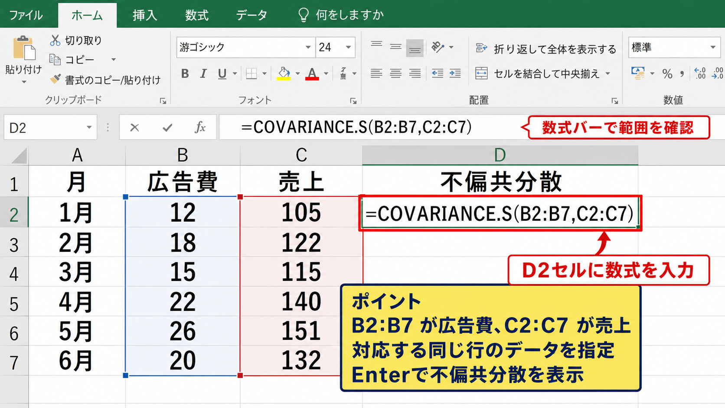The height and width of the screenshot is (408, 725).
Task: Click Wrap Text (折り返して全体を表示する)
Action: (x=546, y=49)
